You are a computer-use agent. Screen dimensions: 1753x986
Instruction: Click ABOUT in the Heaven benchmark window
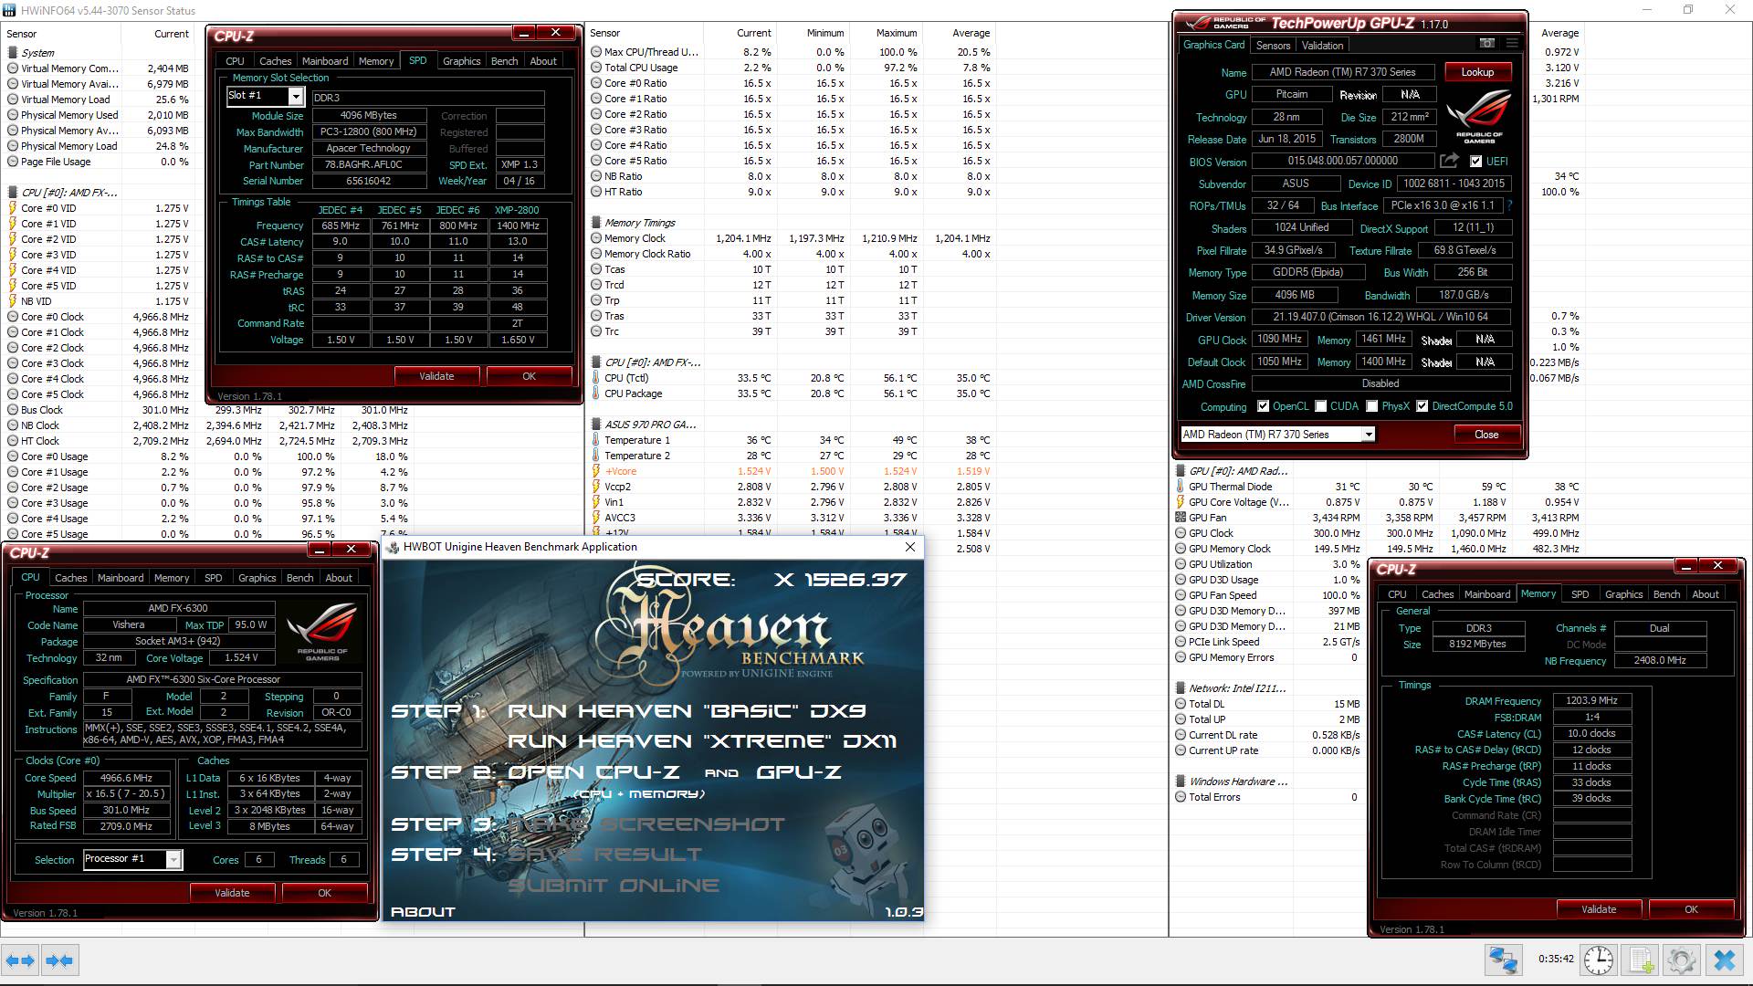[423, 911]
